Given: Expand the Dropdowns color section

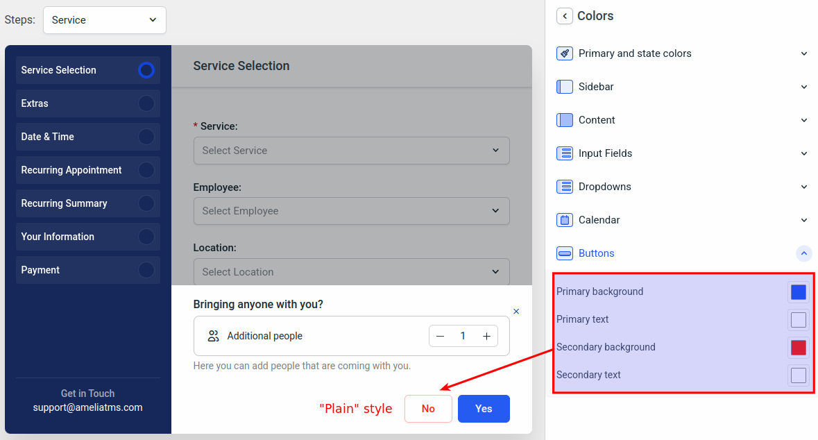Looking at the screenshot, I should [803, 187].
